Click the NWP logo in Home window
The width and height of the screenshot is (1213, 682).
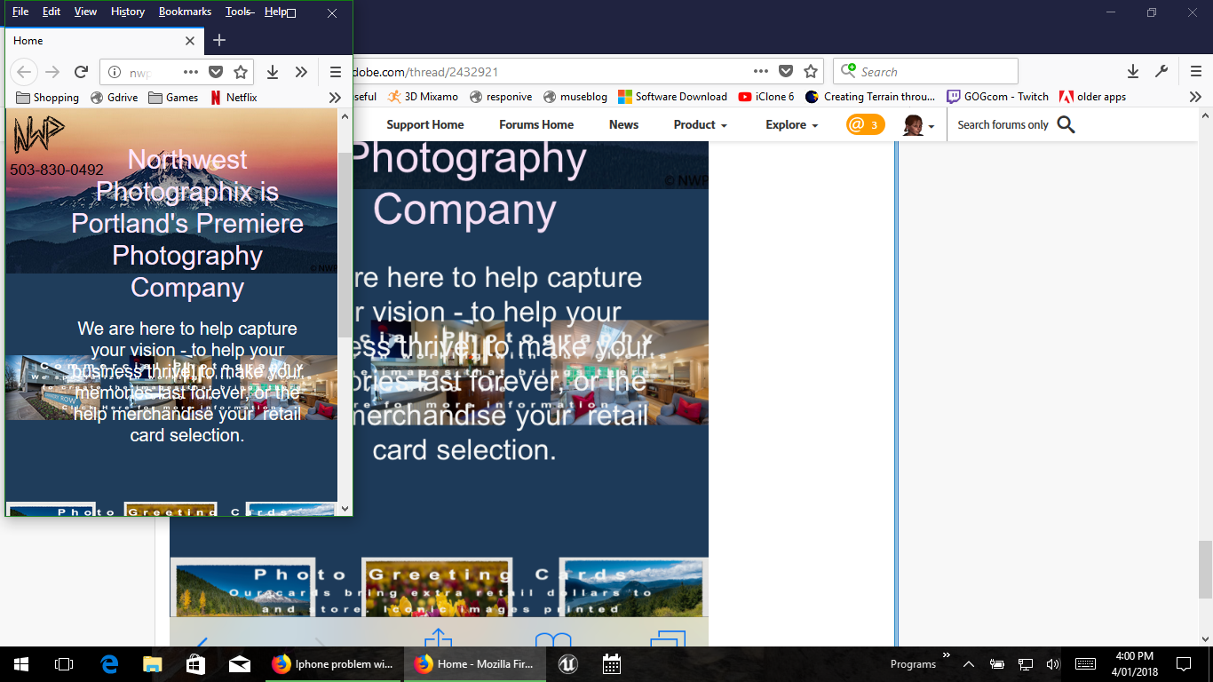39,135
